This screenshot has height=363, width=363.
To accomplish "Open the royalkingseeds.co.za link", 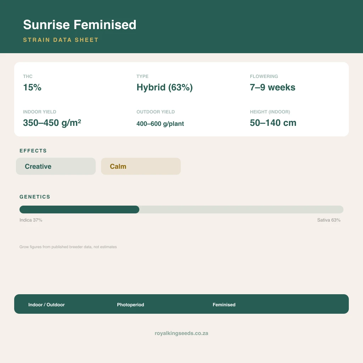I will pos(181,333).
